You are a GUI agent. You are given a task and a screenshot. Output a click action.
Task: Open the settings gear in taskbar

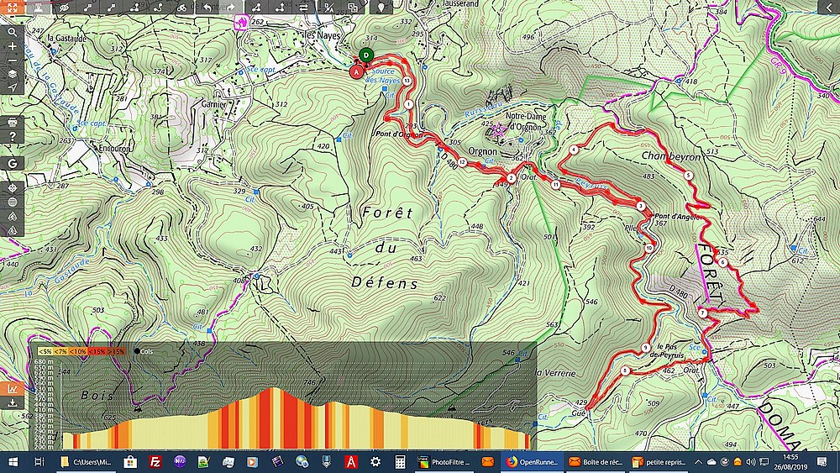click(x=375, y=462)
